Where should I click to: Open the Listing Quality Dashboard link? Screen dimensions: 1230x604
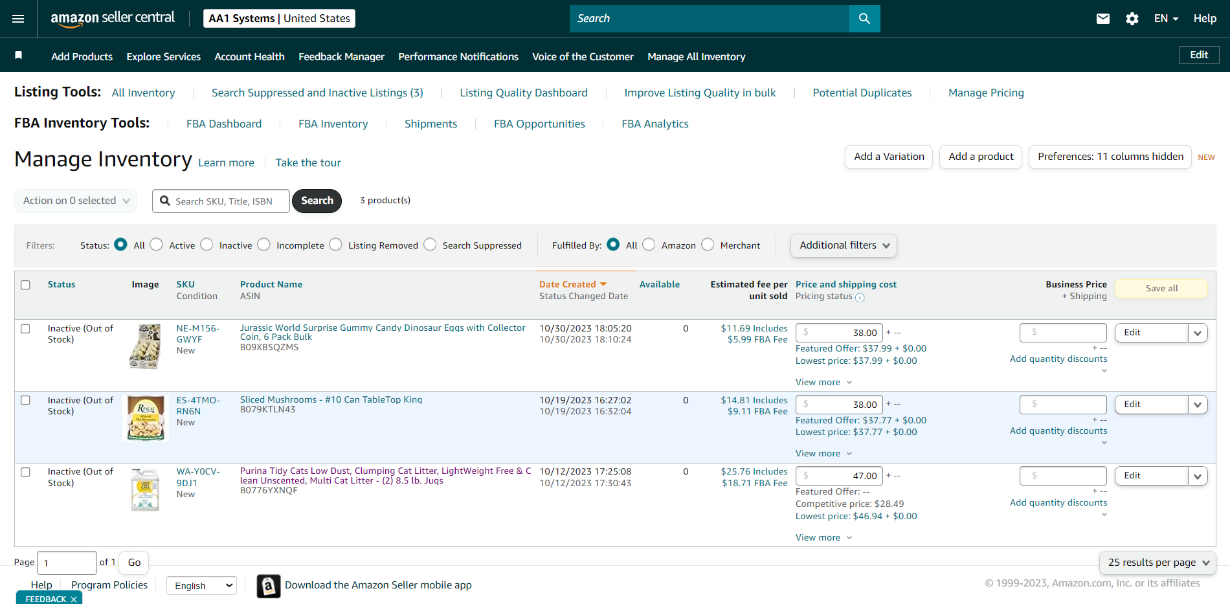coord(524,93)
